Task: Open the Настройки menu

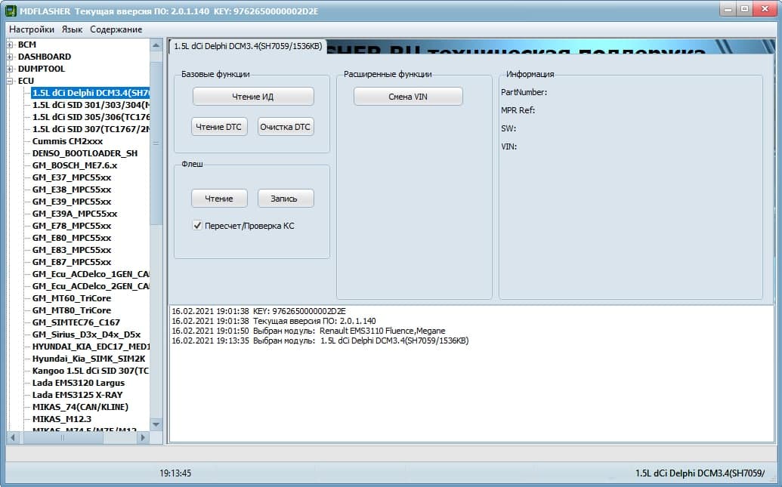Action: pyautogui.click(x=32, y=29)
